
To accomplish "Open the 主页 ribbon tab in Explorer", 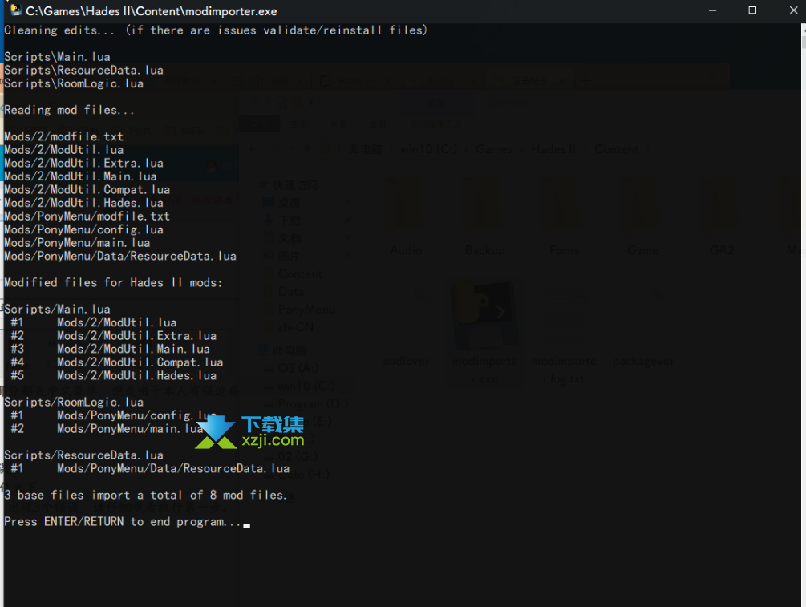I will pos(299,123).
